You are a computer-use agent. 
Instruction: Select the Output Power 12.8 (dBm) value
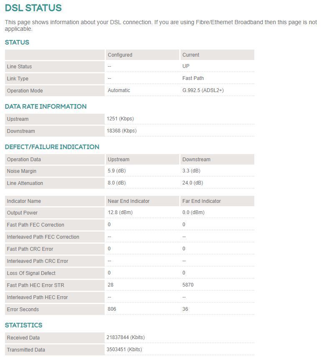coord(120,212)
